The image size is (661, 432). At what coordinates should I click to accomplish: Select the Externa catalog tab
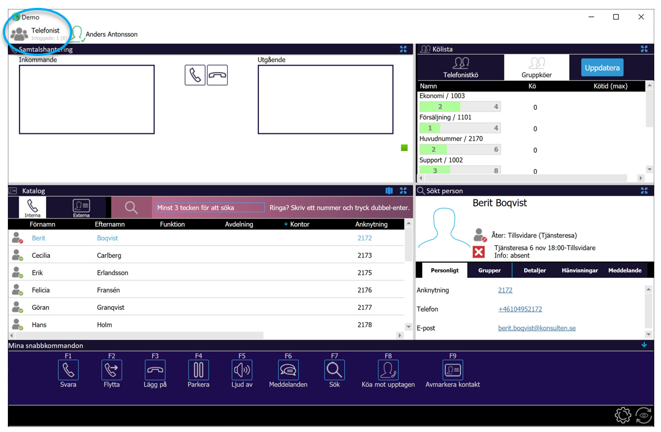pos(81,207)
